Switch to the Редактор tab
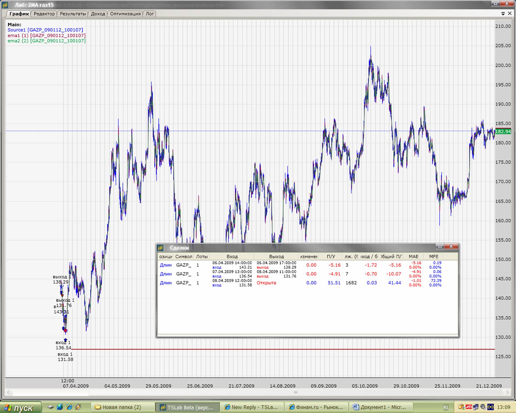This screenshot has width=516, height=413. point(44,14)
